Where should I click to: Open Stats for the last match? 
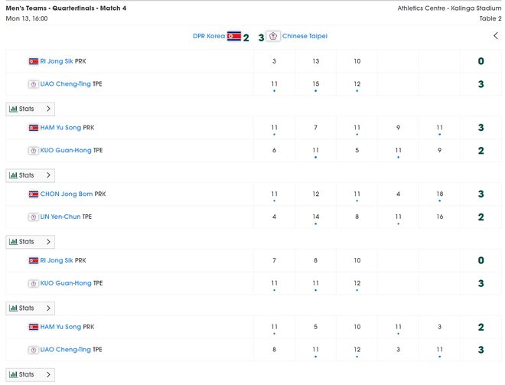(x=30, y=375)
